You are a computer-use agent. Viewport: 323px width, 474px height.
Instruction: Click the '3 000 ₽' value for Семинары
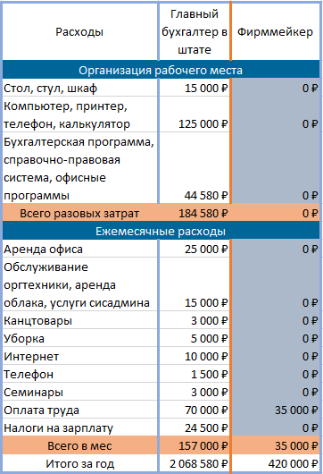(x=195, y=392)
